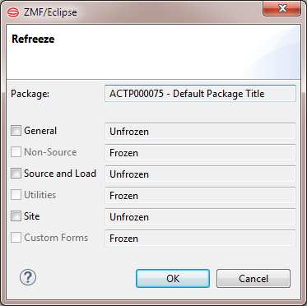Click the Utilities status field showing Frozen
Image resolution: width=307 pixels, height=306 pixels.
(x=200, y=195)
